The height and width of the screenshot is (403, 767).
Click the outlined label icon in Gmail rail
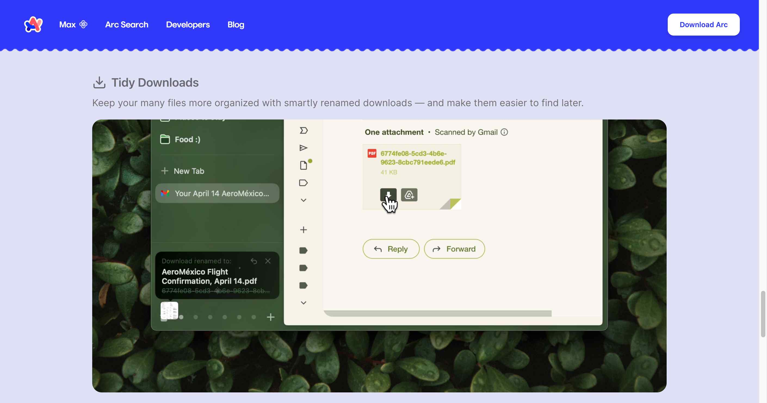304,183
